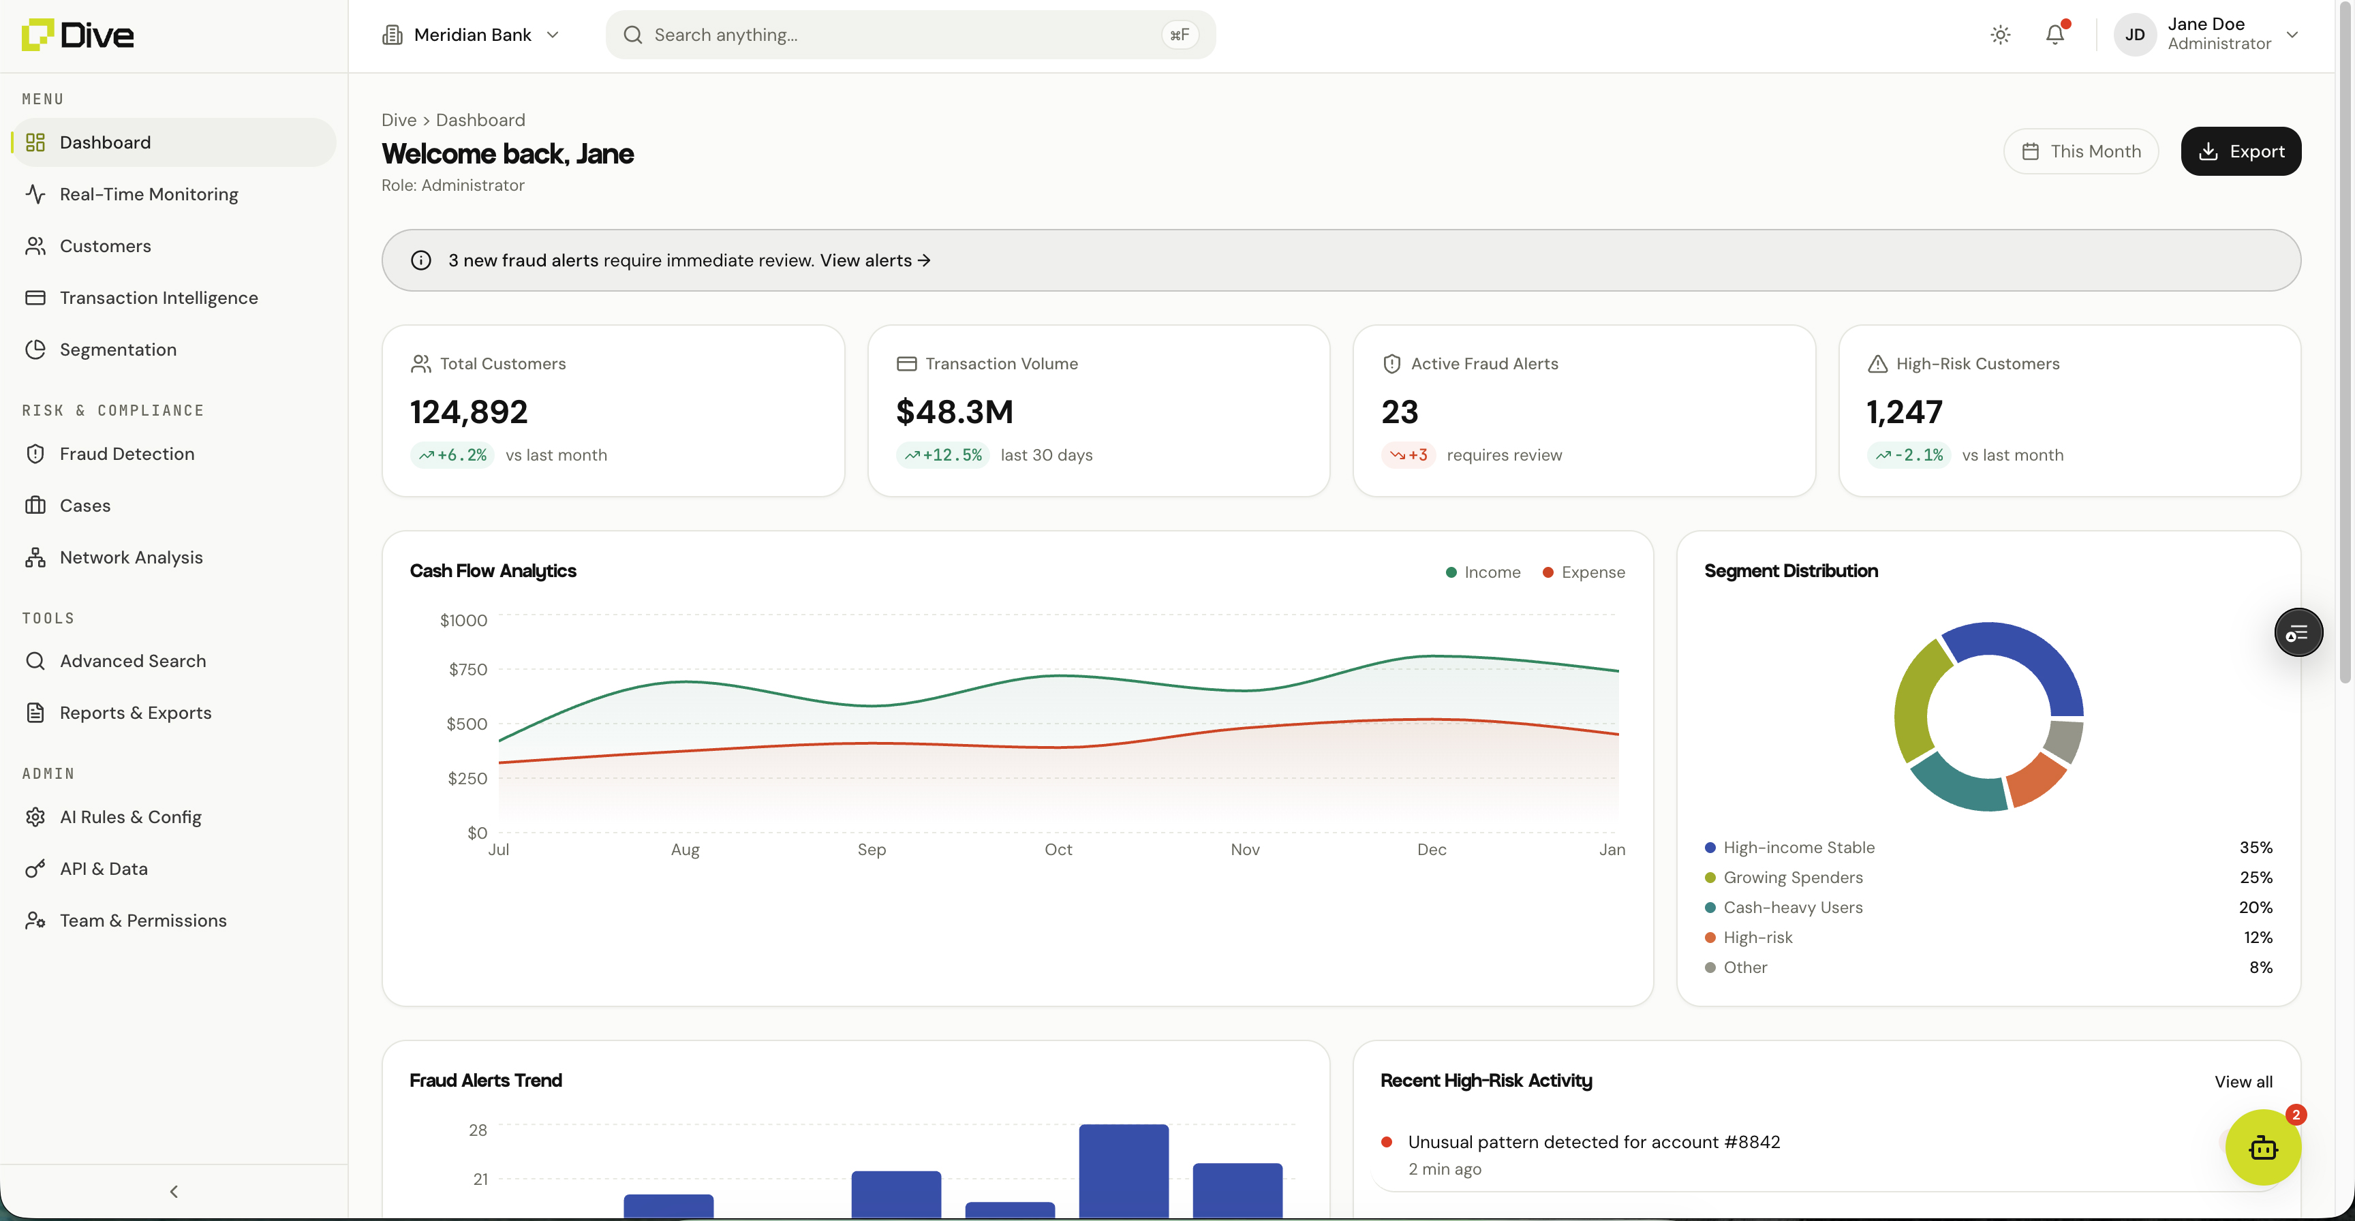Click the Cases briefcase icon
Viewport: 2355px width, 1221px height.
(x=35, y=506)
